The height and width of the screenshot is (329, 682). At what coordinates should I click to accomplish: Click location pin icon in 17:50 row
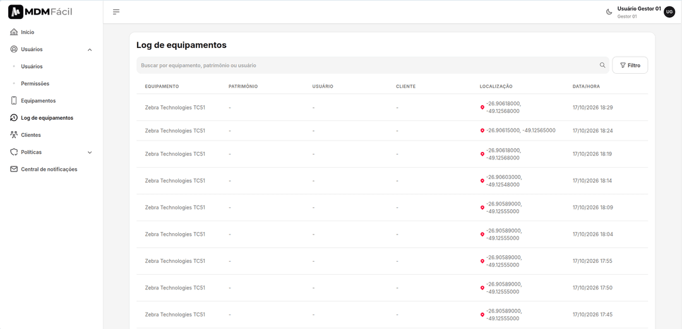pyautogui.click(x=482, y=288)
